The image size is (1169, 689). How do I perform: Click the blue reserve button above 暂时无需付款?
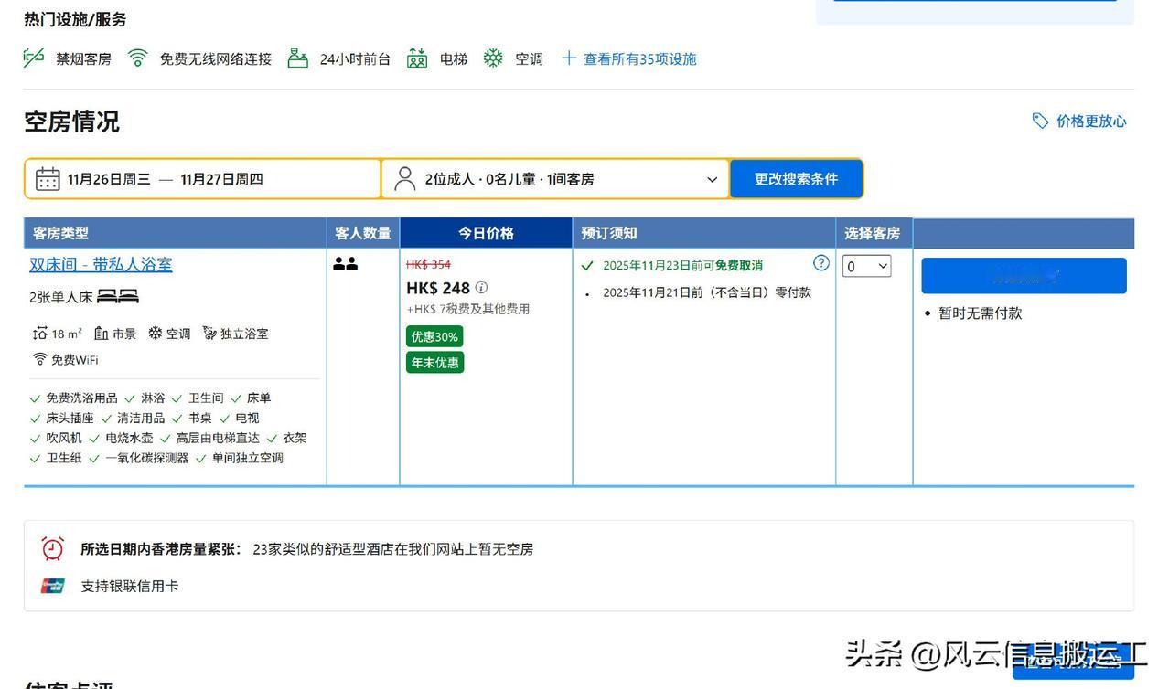(1024, 276)
